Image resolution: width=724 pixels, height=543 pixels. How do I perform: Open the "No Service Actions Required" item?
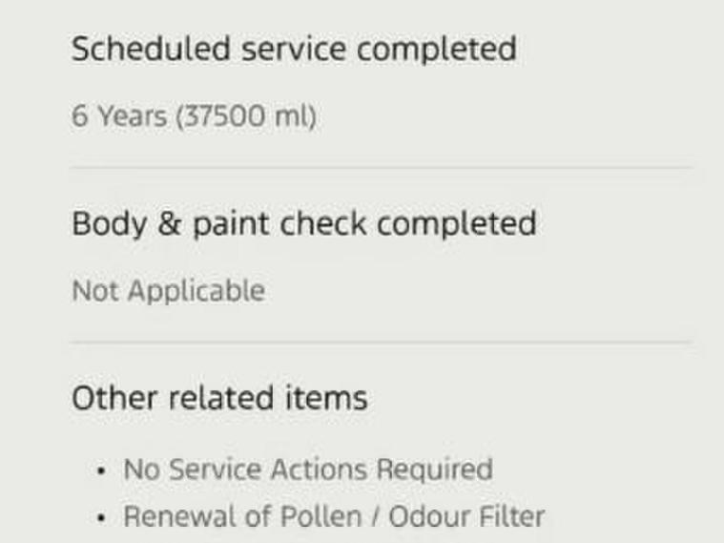coord(307,470)
